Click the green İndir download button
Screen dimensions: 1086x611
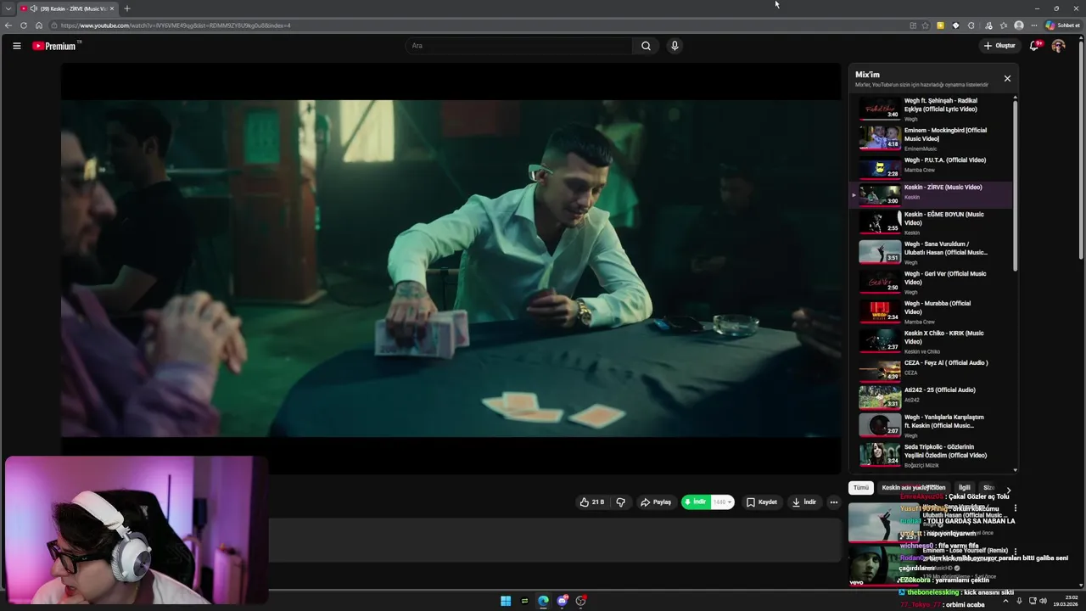[695, 502]
